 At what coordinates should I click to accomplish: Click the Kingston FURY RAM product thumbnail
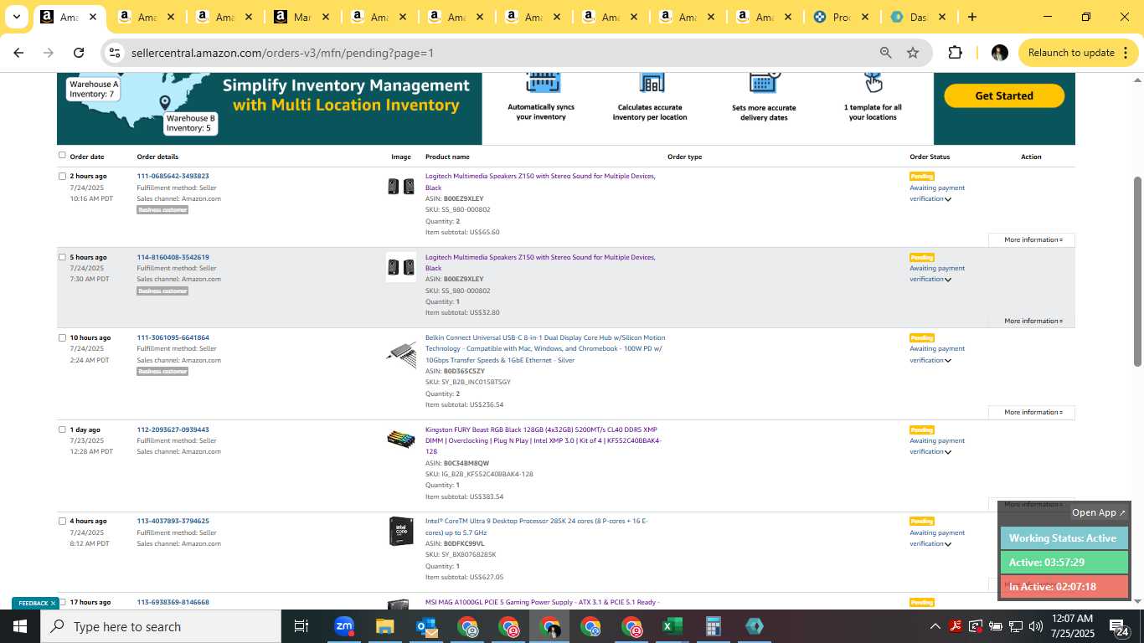click(x=401, y=439)
